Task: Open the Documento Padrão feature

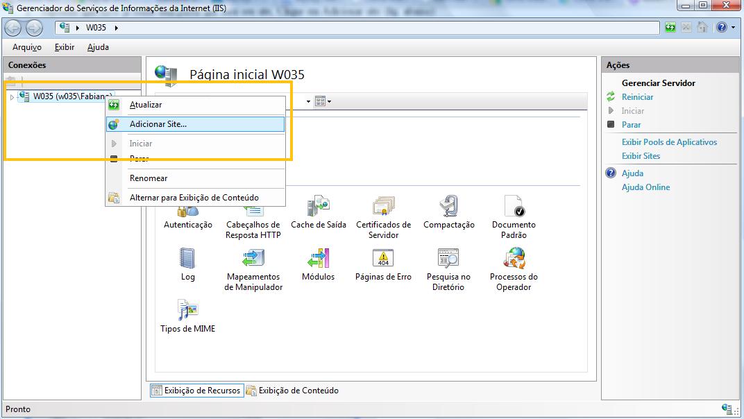Action: [514, 217]
